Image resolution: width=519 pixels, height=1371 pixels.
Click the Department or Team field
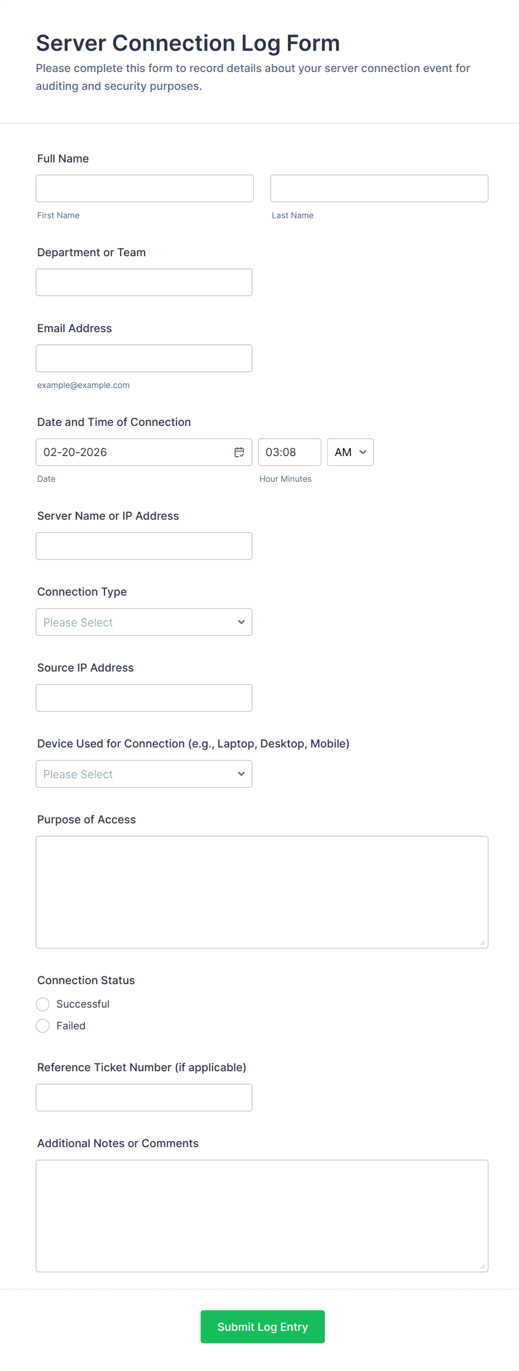(x=144, y=282)
